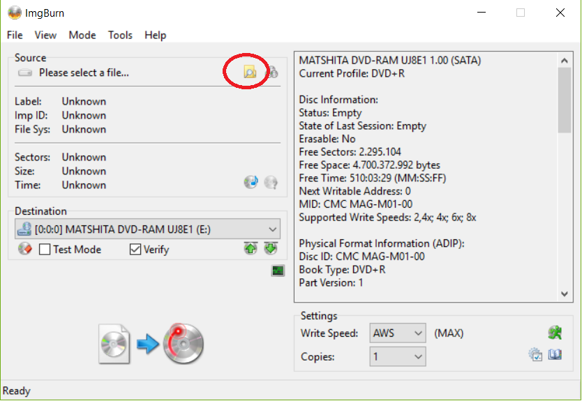Open the Tools menu
This screenshot has height=401, width=582.
pos(120,35)
